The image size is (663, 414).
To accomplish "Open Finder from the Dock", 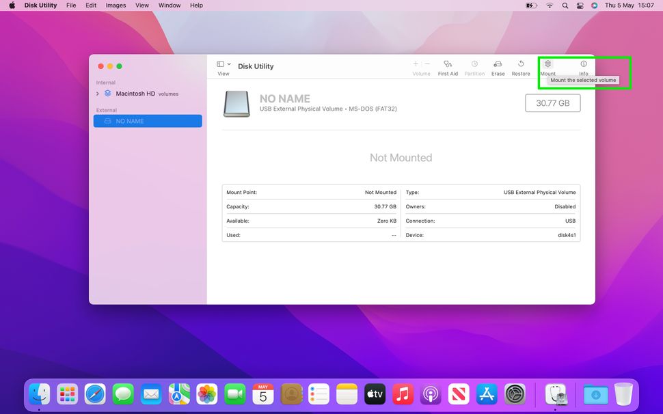I will coord(39,394).
